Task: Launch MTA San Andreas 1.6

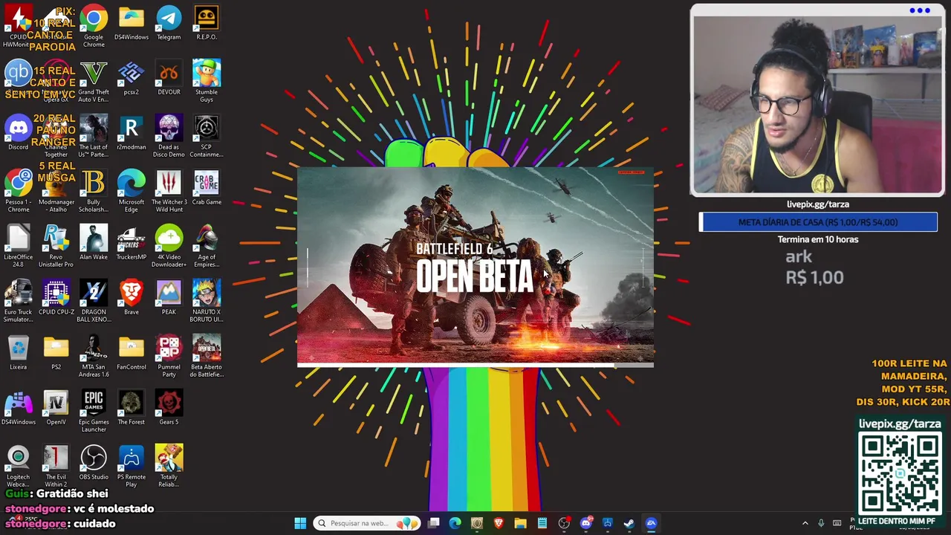Action: click(x=94, y=356)
